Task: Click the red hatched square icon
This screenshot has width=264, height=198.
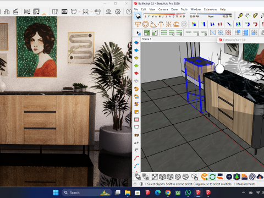Action: point(228,33)
